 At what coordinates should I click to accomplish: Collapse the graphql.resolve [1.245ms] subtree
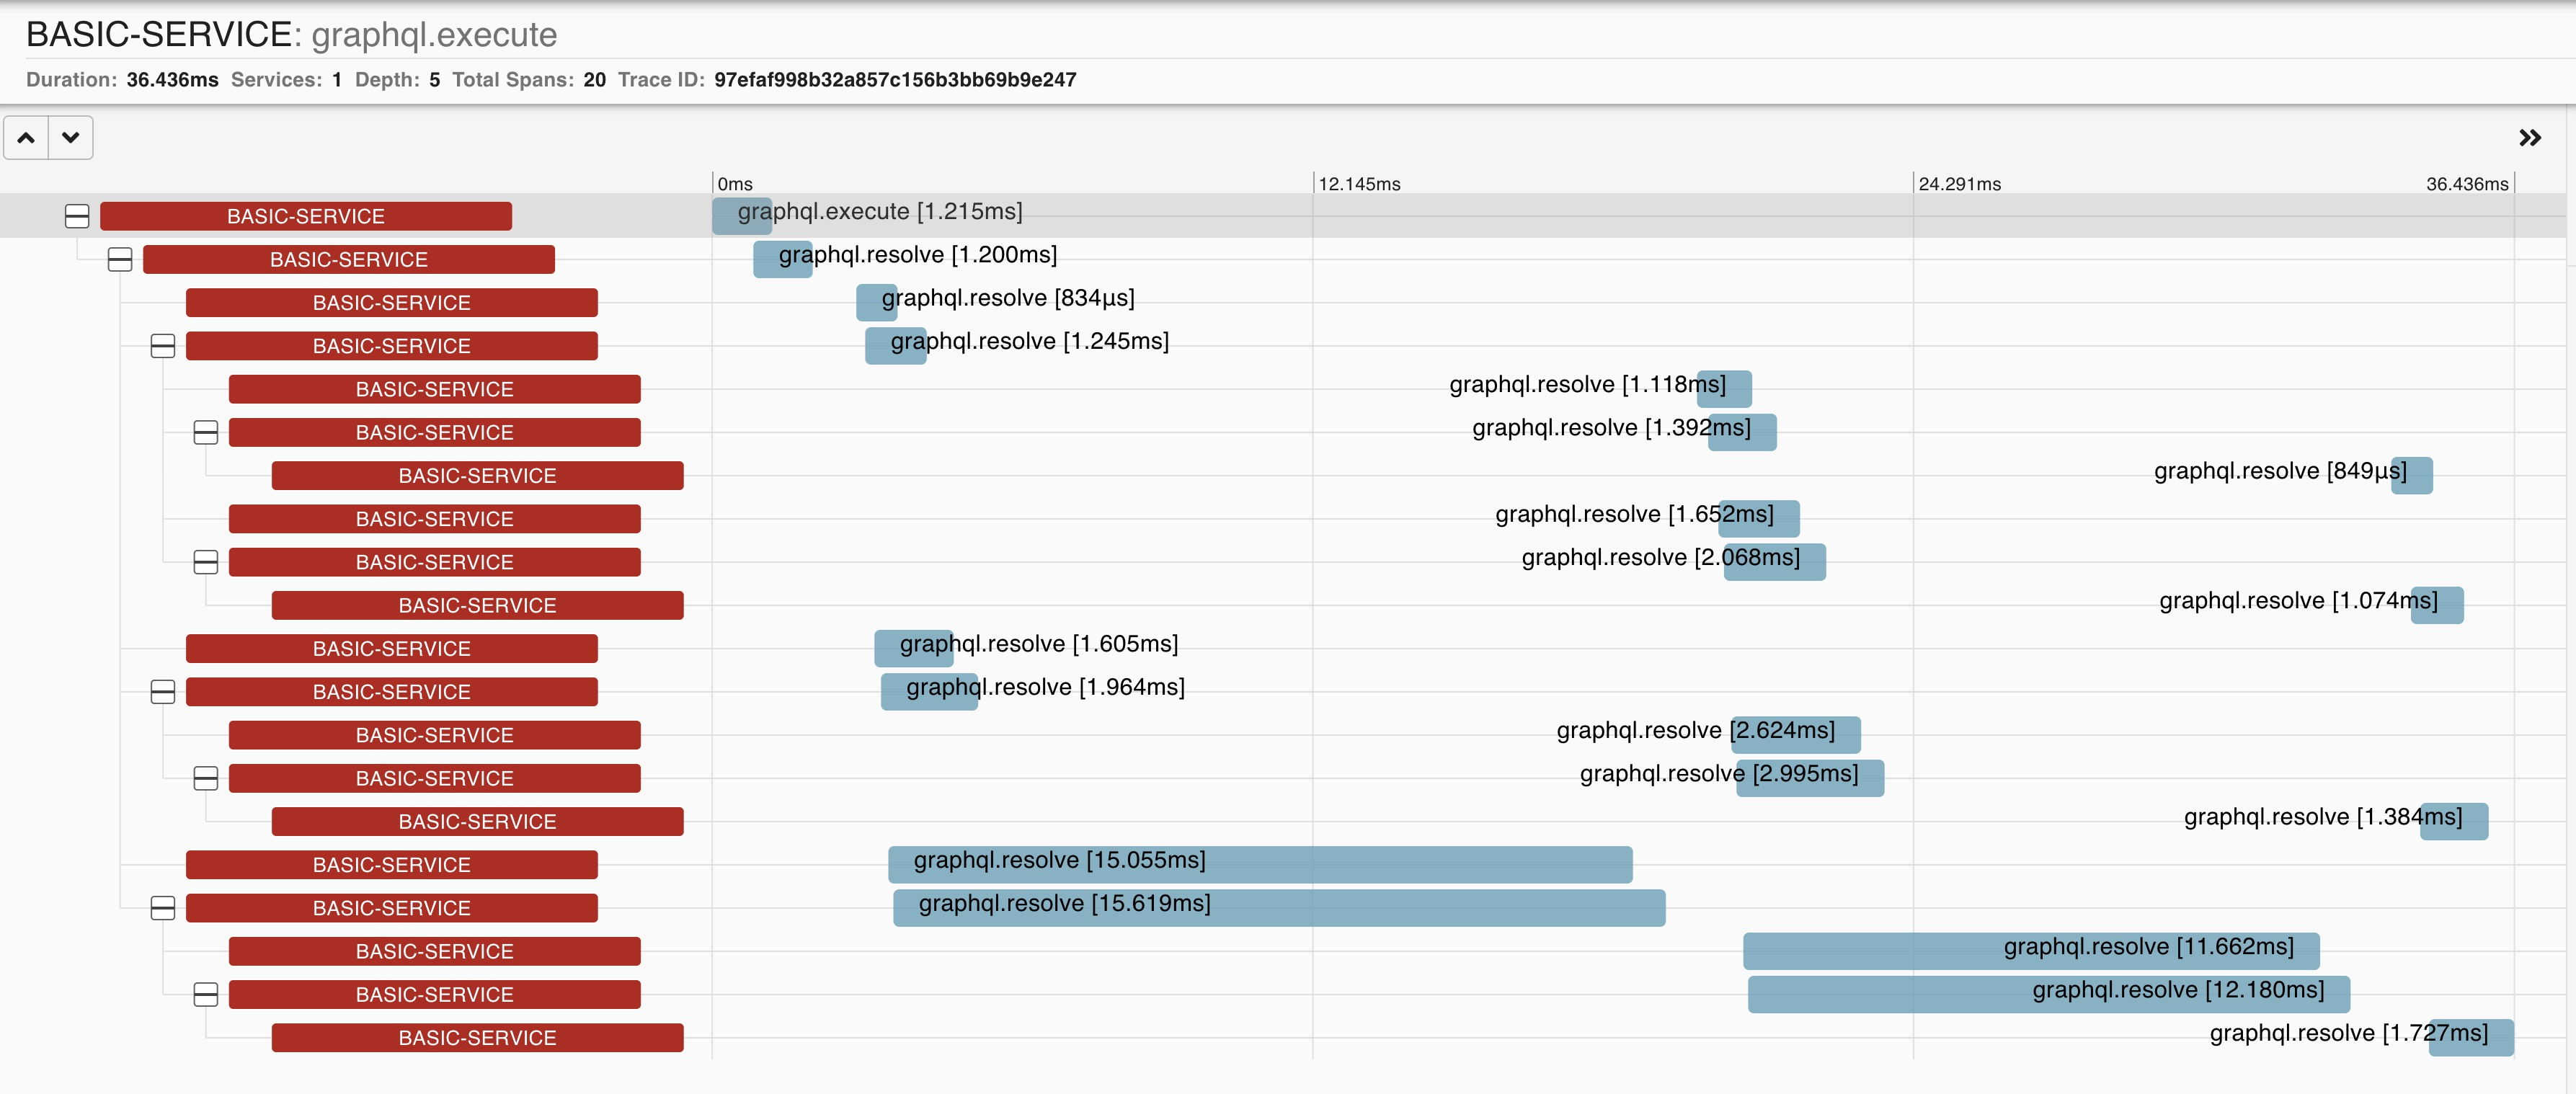coord(163,346)
